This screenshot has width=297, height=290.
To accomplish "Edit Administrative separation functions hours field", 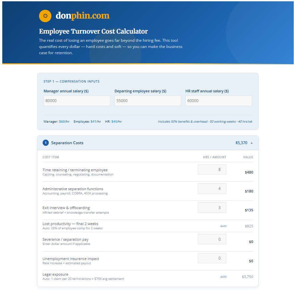I will (212, 189).
